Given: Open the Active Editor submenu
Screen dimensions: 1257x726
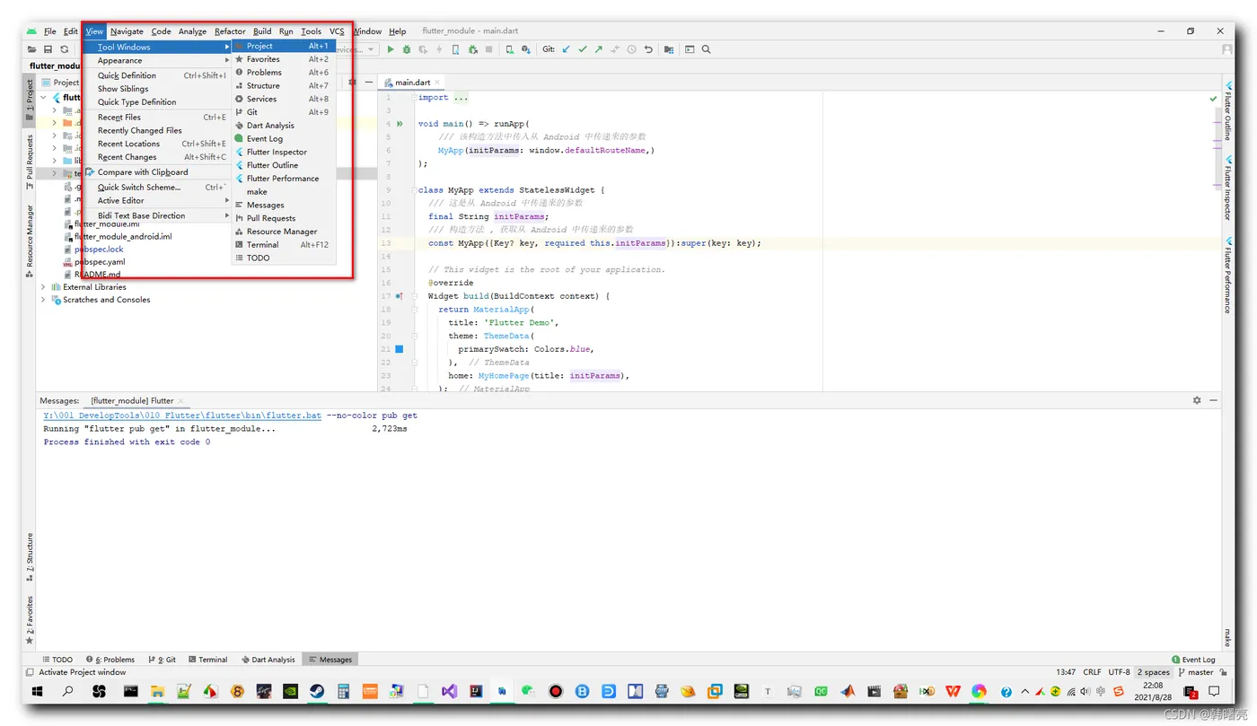Looking at the screenshot, I should (x=159, y=200).
